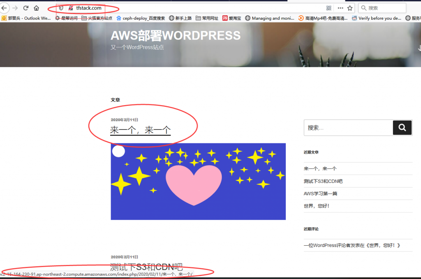Open recent post 世界，您好！
The width and height of the screenshot is (421, 279).
(x=316, y=206)
